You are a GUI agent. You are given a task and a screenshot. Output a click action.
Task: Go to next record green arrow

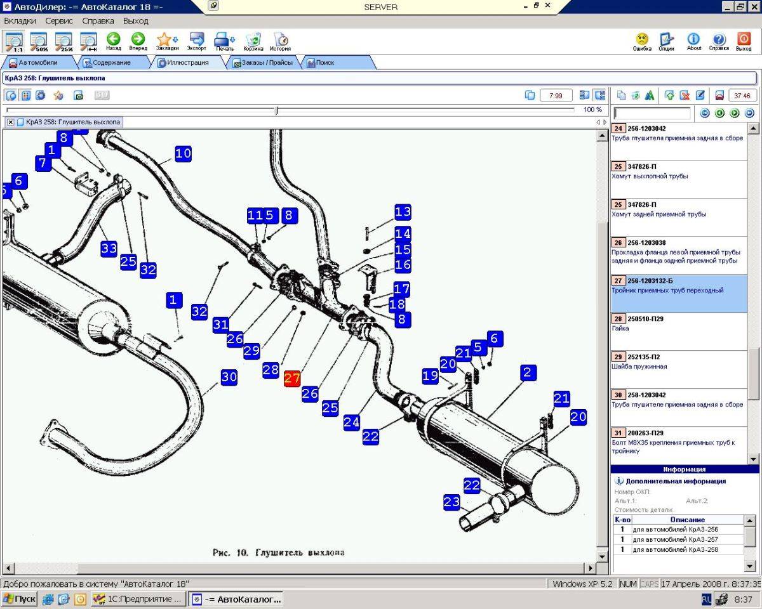[x=735, y=113]
